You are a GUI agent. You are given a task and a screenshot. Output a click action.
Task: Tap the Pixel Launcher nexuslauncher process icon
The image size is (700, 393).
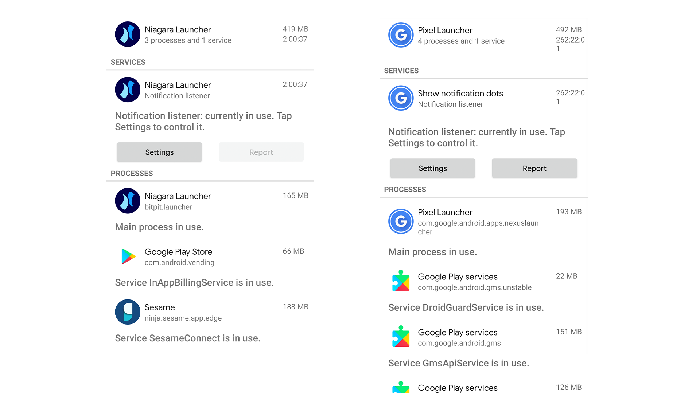[401, 221]
